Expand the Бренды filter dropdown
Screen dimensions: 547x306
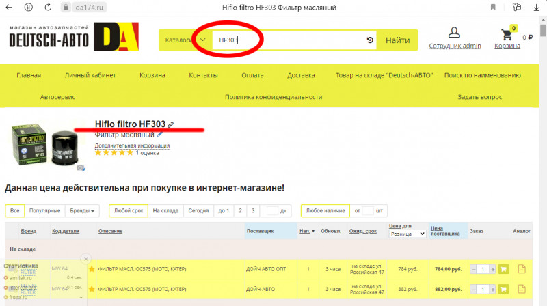click(82, 210)
